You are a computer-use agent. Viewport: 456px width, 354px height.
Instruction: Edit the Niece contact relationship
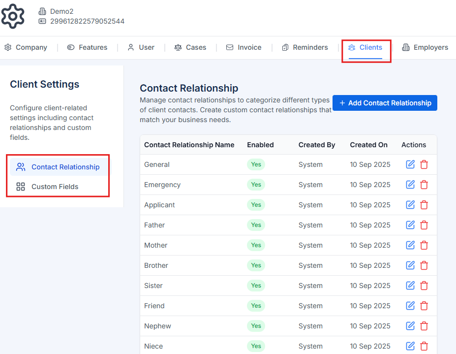pyautogui.click(x=410, y=346)
